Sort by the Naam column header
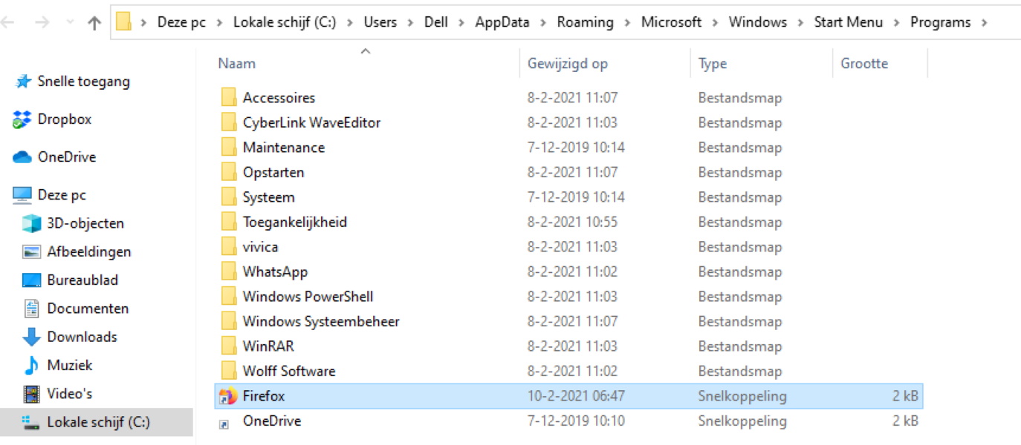Viewport: 1021px width, 445px height. pos(237,64)
